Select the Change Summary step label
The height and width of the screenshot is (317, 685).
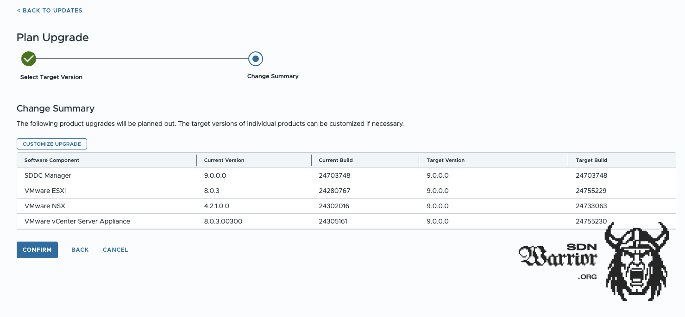tap(273, 76)
